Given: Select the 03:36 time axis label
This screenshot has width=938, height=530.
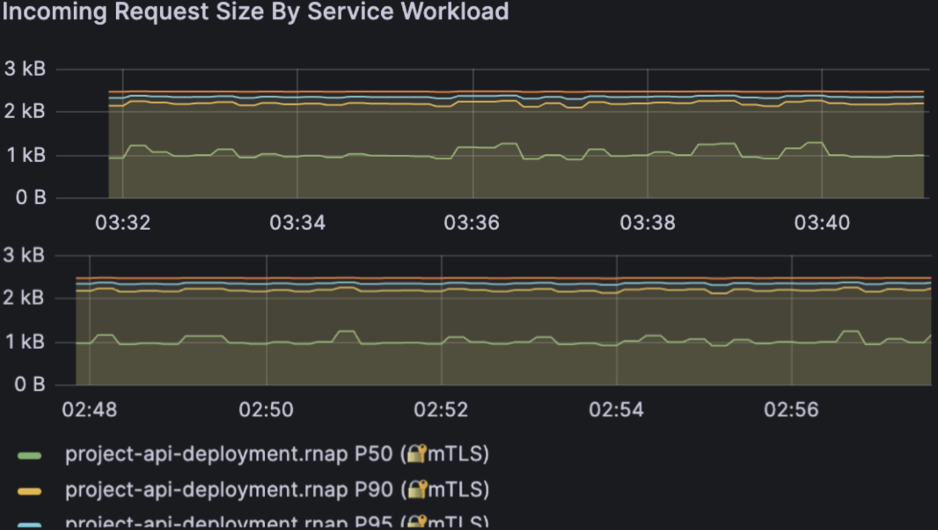Looking at the screenshot, I should pos(472,223).
